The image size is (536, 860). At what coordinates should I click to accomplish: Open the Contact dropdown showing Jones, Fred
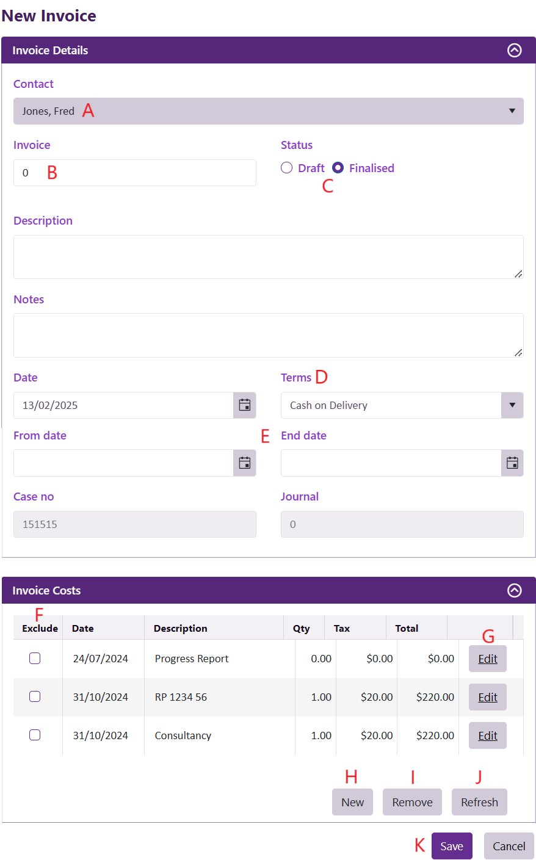(x=269, y=111)
